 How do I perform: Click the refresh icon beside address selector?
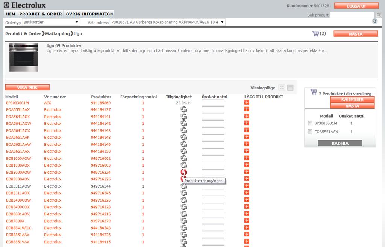pos(375,21)
